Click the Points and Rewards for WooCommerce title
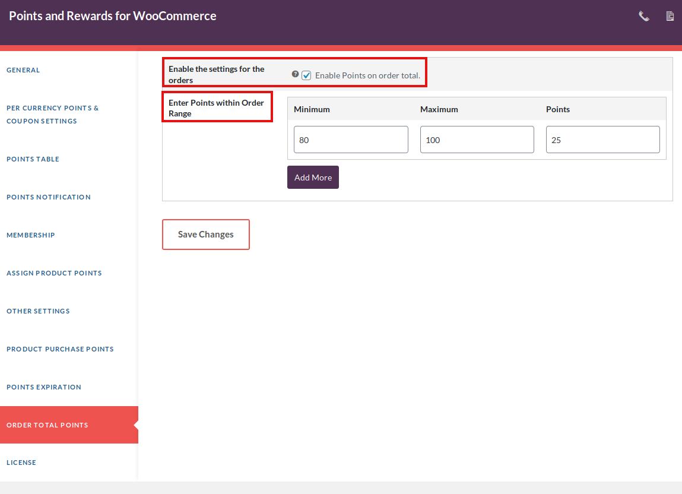 (113, 16)
